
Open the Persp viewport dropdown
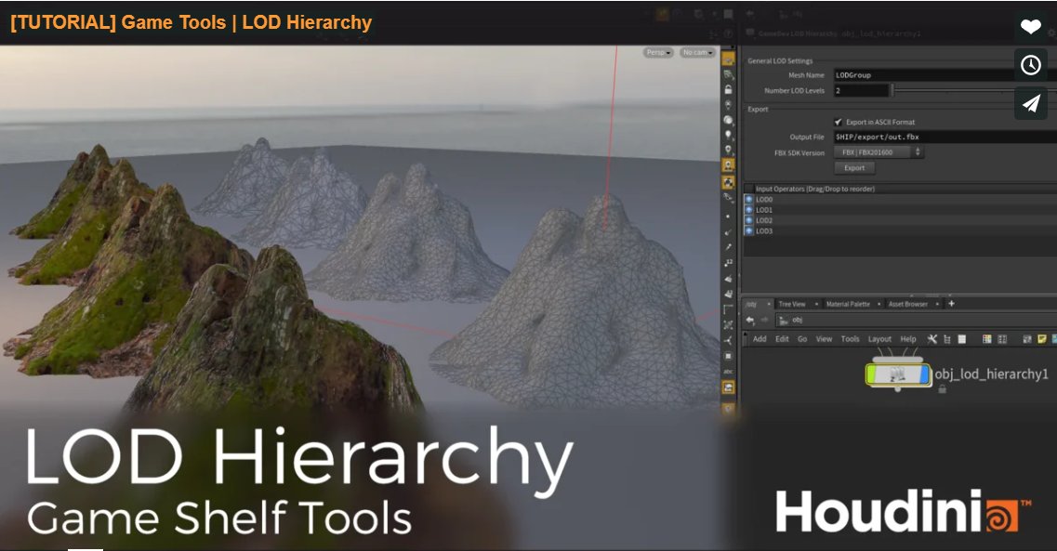click(x=658, y=53)
